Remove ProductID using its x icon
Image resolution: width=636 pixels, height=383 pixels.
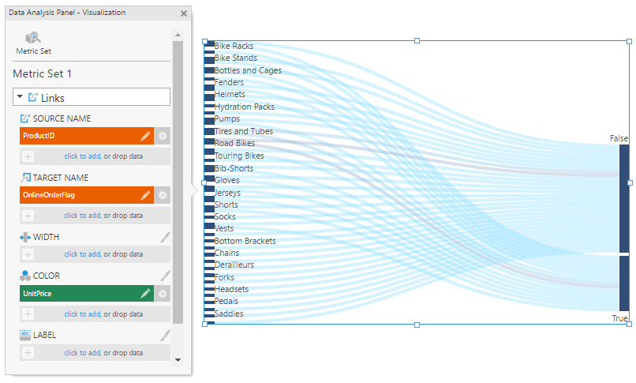coord(163,136)
